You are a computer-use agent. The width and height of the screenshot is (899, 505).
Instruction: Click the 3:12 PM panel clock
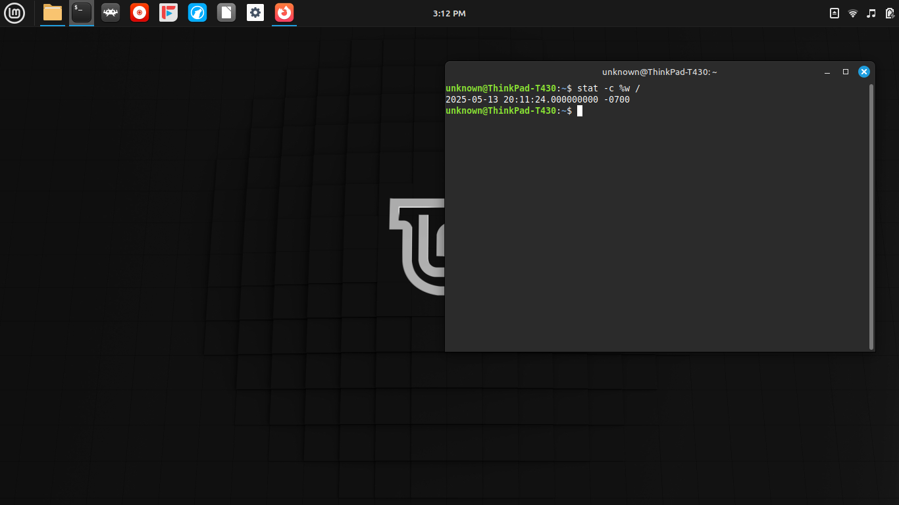(449, 13)
